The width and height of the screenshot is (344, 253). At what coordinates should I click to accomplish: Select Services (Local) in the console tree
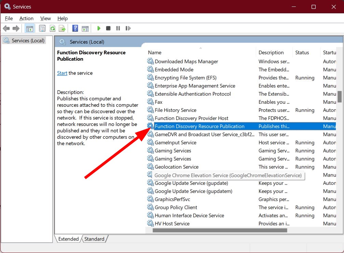point(24,41)
